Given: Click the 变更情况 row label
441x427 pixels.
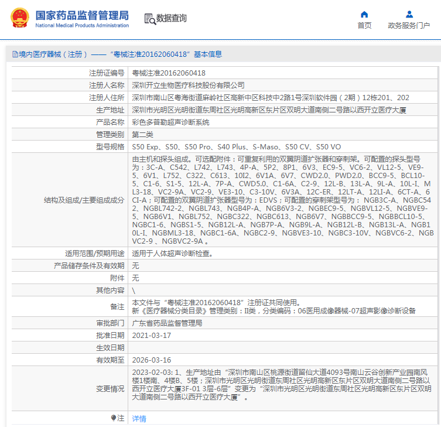Looking at the screenshot, I should tap(110, 389).
